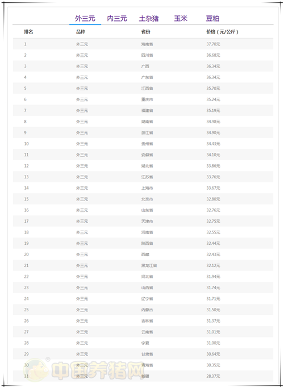Select the 土杂猪 tab
284x388 pixels.
tap(149, 18)
